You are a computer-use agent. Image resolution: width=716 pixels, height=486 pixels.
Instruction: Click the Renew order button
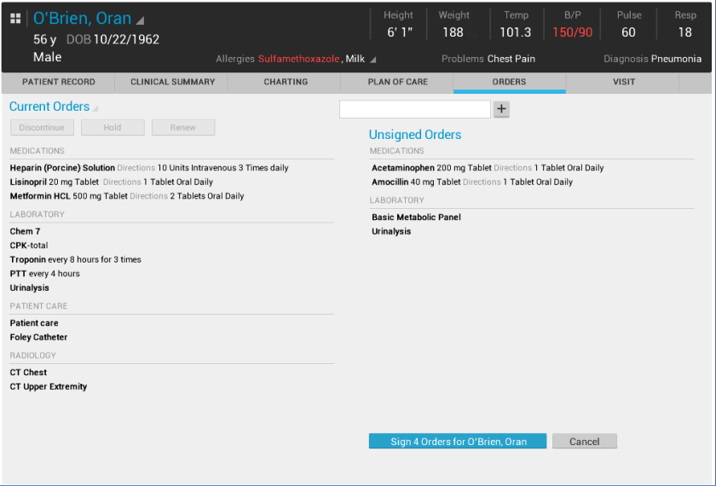click(183, 128)
